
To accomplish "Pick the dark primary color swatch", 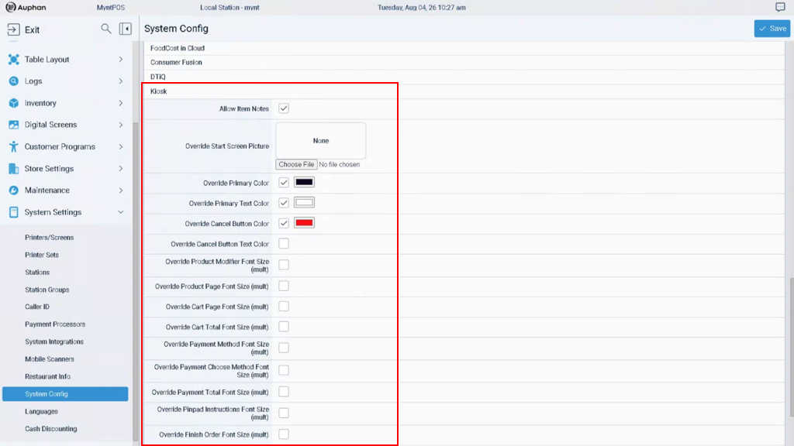I will 304,183.
